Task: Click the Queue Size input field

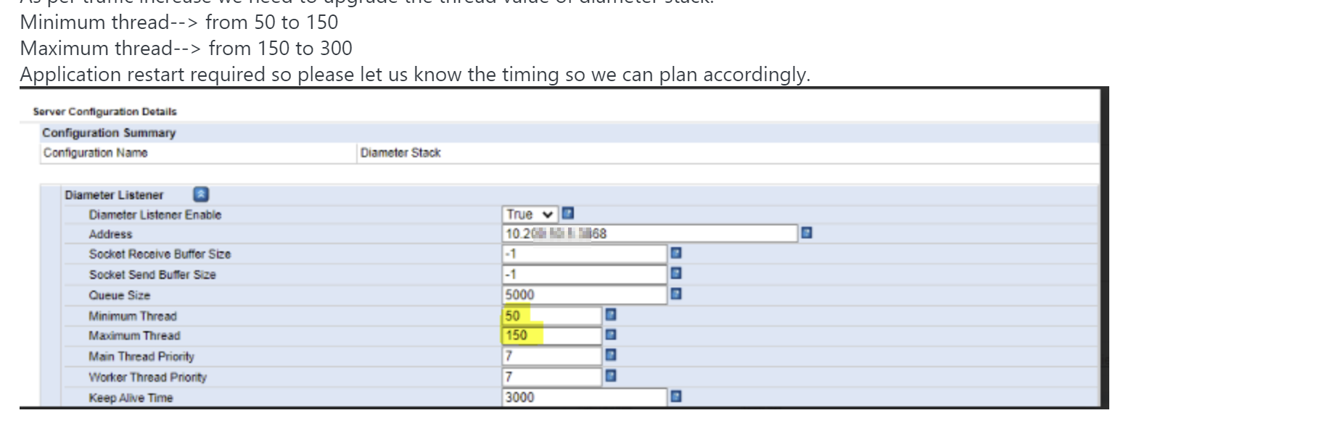Action: pyautogui.click(x=585, y=295)
